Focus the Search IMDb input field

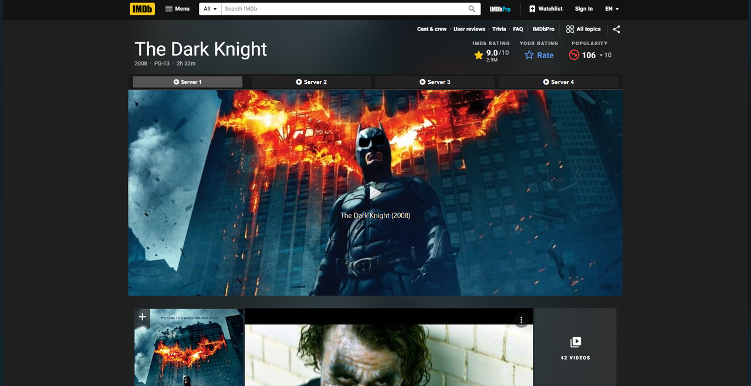[343, 9]
